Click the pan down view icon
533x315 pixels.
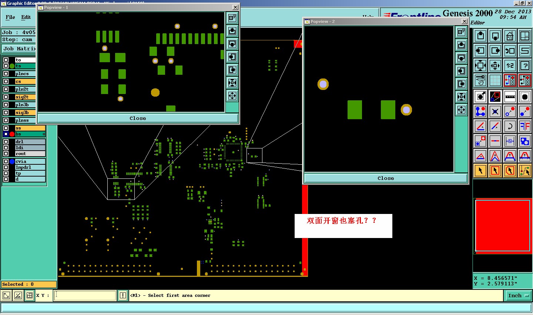(x=495, y=36)
